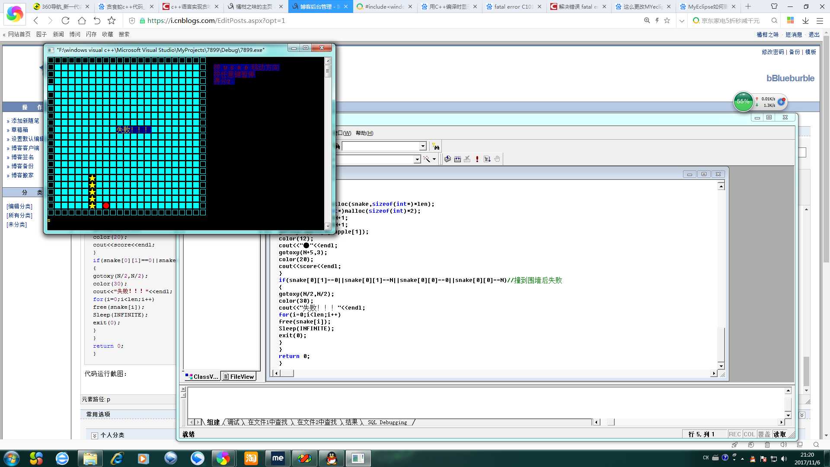This screenshot has width=830, height=467.
Task: Open QQ penguin icon in taskbar
Action: (332, 458)
